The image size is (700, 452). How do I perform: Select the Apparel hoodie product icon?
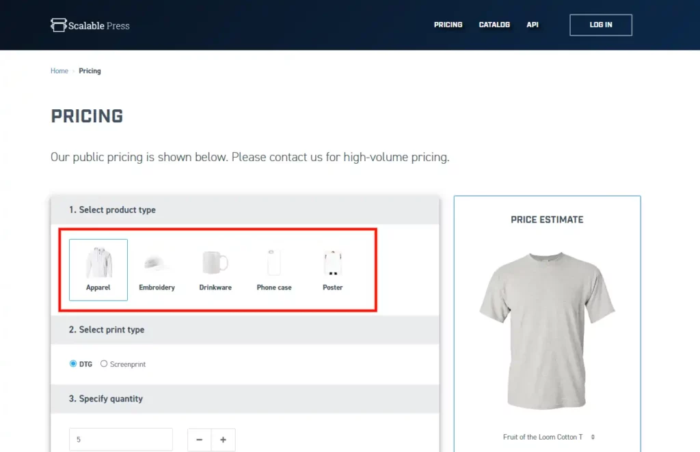98,264
